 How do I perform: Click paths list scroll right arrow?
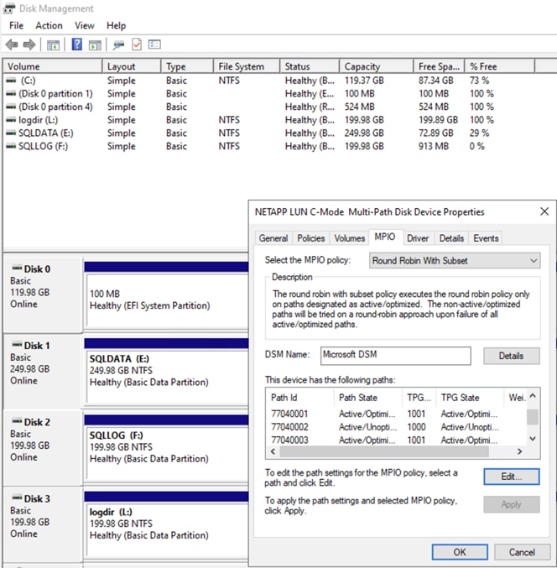click(x=520, y=451)
